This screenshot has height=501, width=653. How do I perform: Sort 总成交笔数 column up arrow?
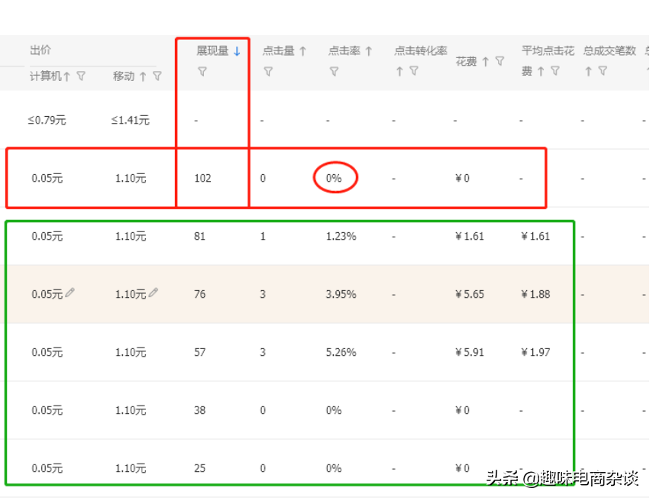[588, 72]
